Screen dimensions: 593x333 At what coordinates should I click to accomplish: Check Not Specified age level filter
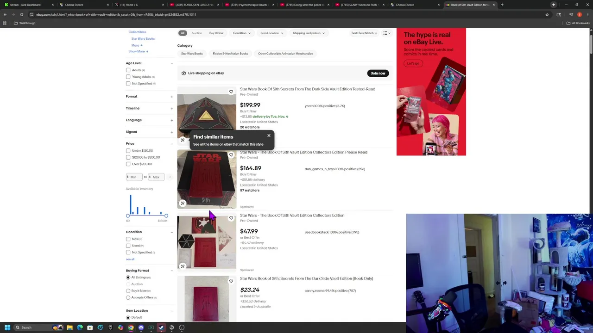pyautogui.click(x=128, y=84)
